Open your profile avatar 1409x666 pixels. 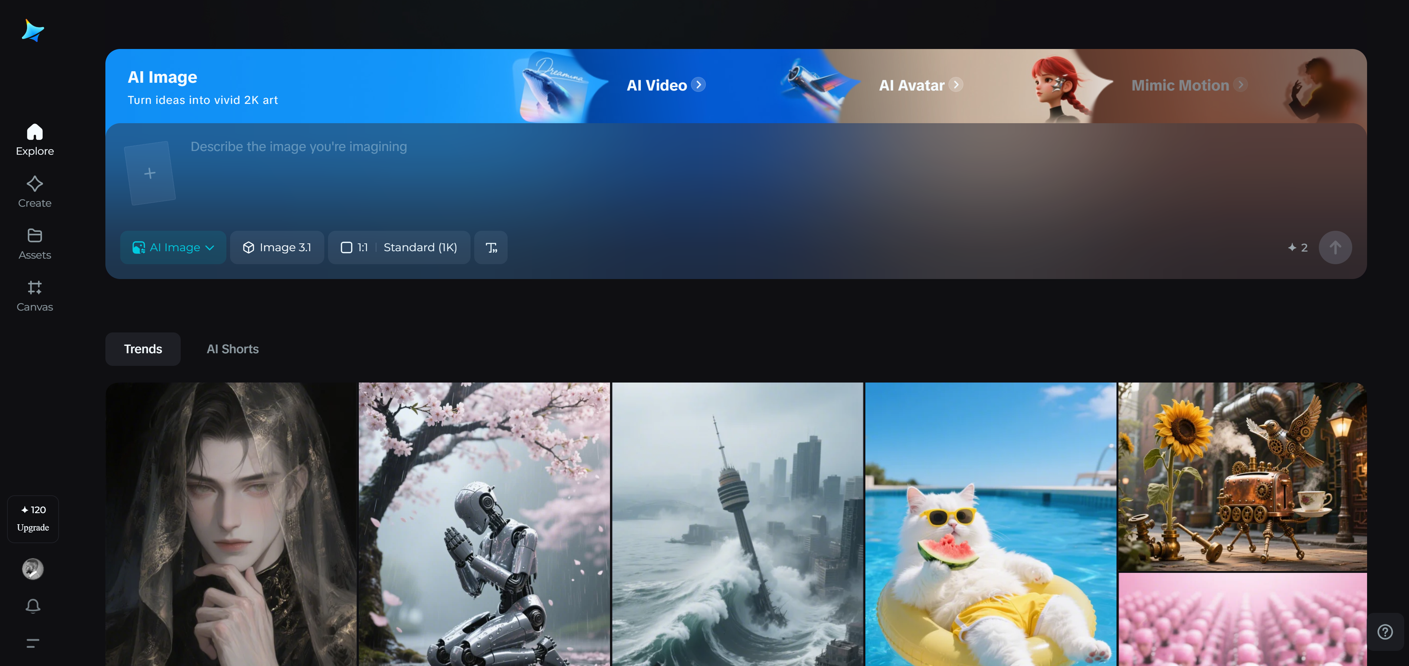[x=32, y=569]
